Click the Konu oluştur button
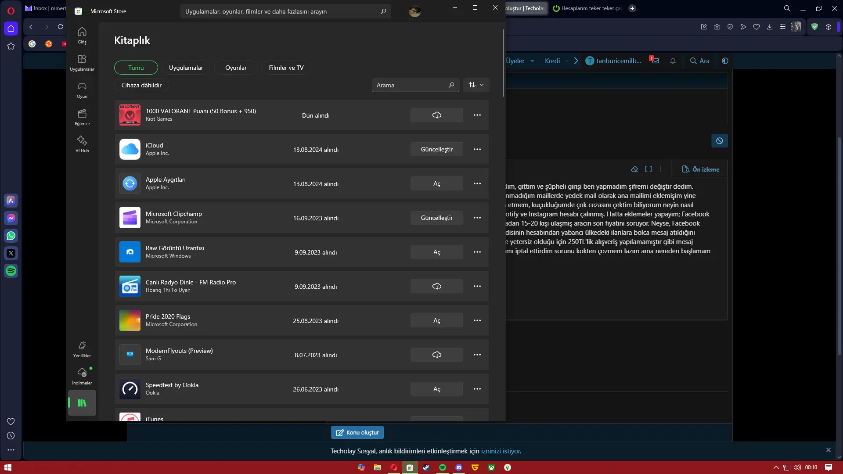843x474 pixels. click(357, 432)
